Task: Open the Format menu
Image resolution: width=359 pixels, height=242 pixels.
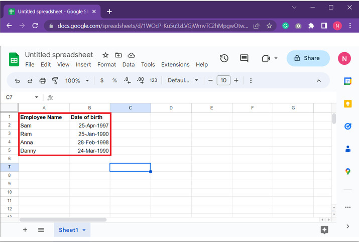Action: tap(106, 65)
